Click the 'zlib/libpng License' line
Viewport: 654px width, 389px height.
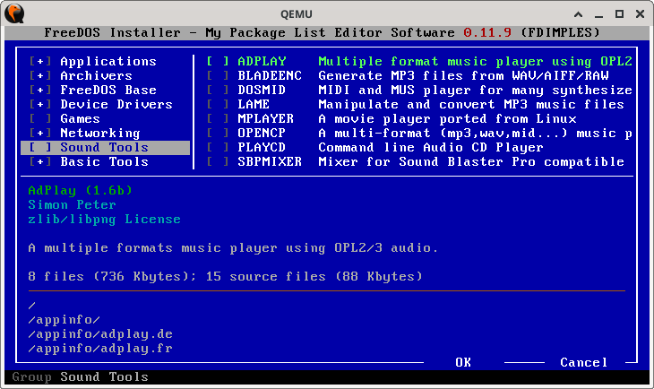click(x=104, y=219)
